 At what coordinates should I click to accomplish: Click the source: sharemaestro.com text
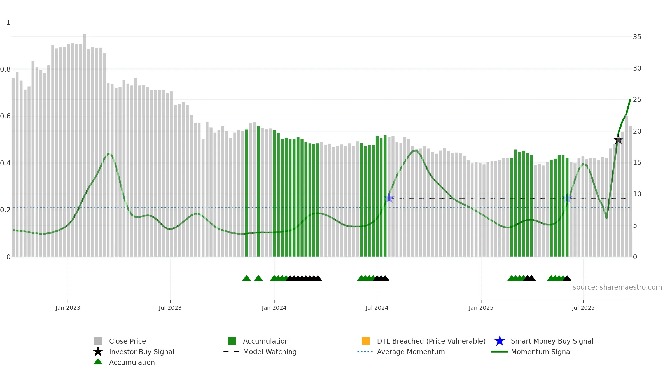click(617, 287)
